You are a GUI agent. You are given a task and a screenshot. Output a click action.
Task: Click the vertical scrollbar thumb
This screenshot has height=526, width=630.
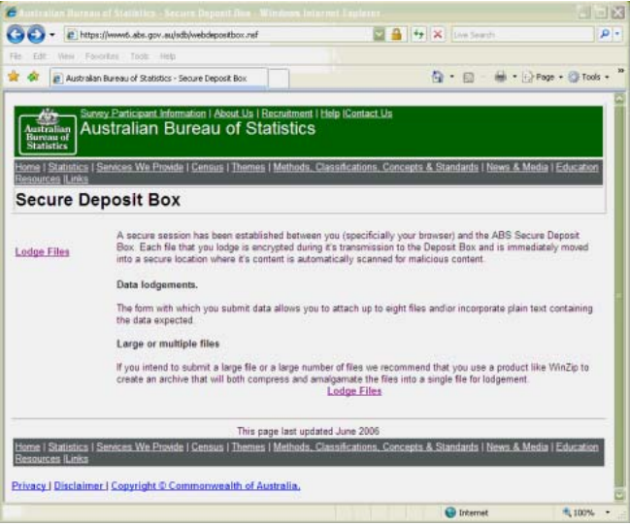click(x=619, y=296)
